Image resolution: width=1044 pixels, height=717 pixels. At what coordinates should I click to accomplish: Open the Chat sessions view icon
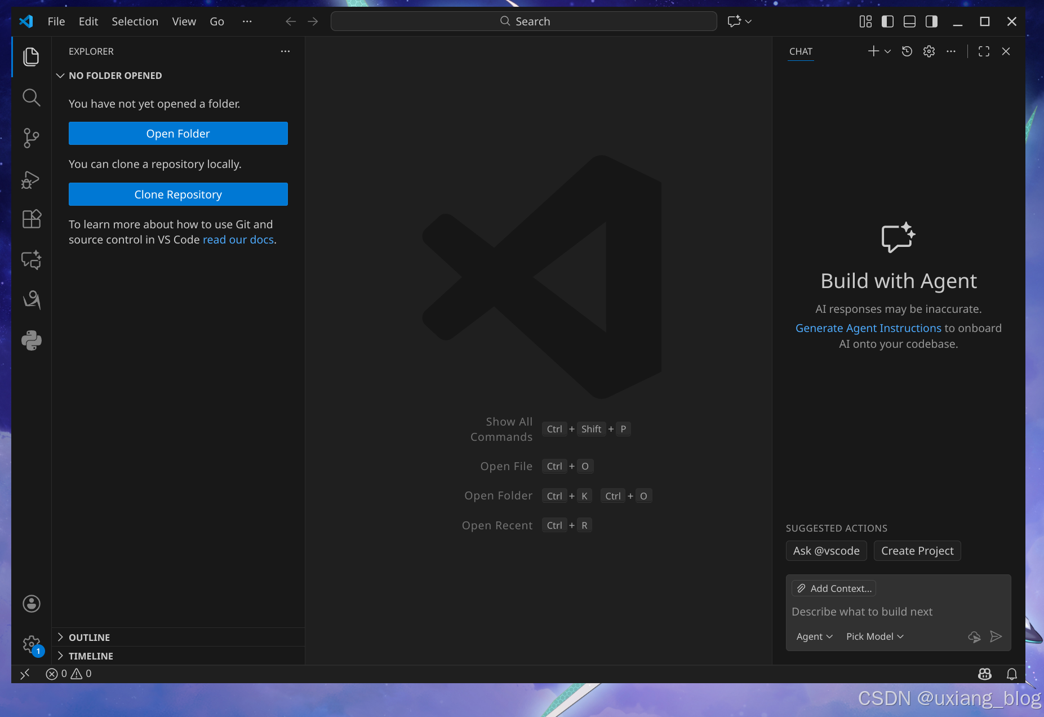[32, 259]
